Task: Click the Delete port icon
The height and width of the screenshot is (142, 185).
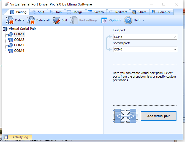Action: (x=10, y=20)
